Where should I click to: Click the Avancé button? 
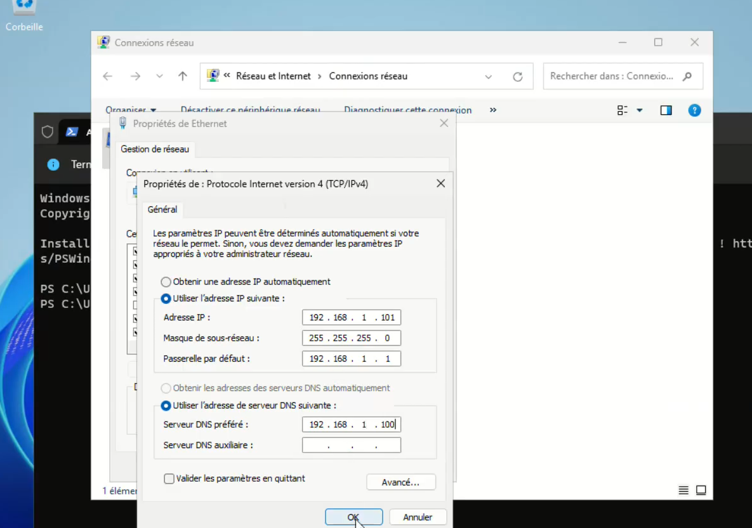(x=400, y=482)
